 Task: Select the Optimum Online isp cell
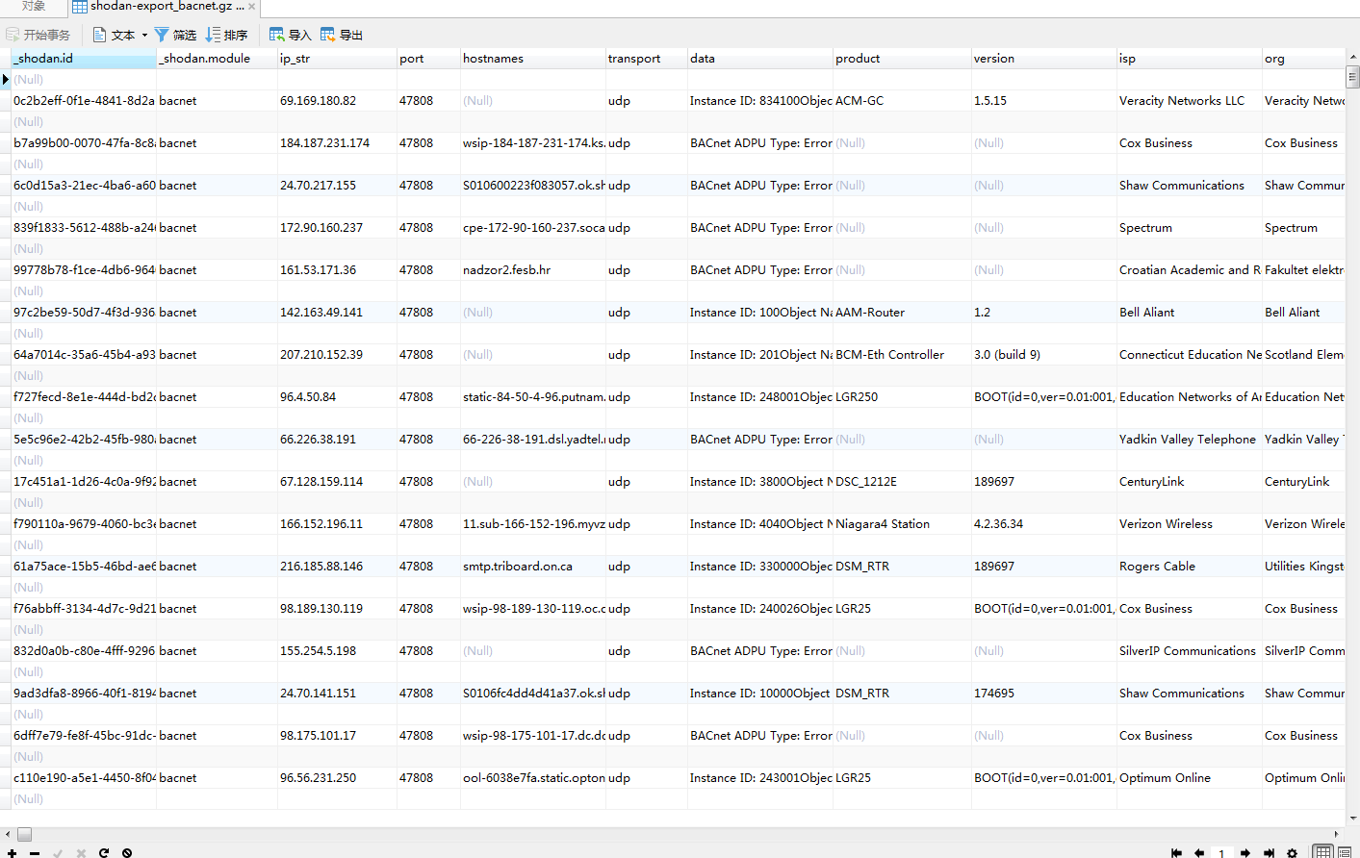1190,778
